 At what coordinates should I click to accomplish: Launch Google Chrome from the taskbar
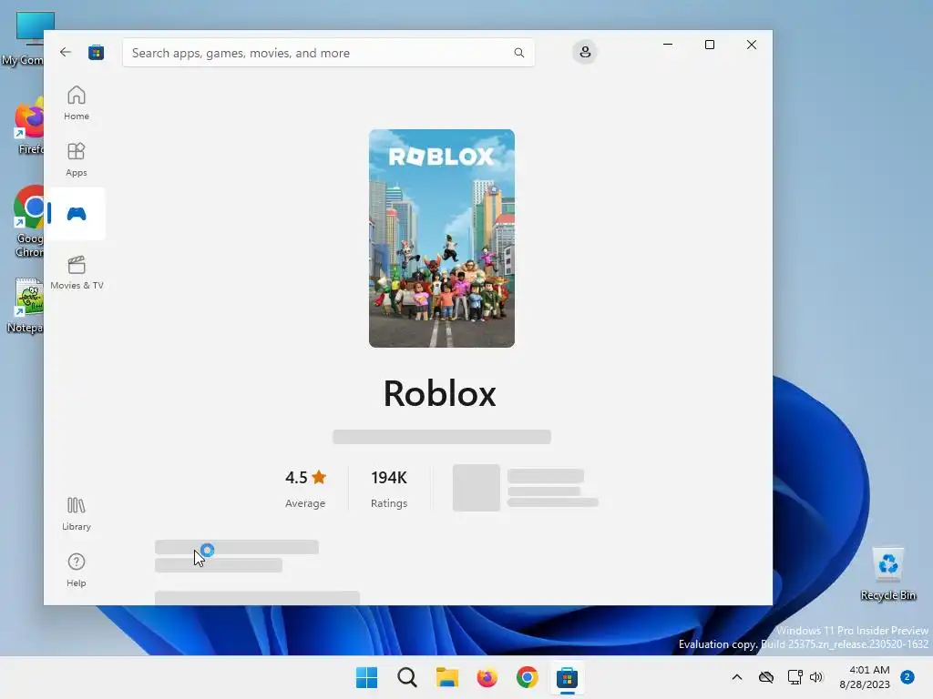click(x=528, y=677)
